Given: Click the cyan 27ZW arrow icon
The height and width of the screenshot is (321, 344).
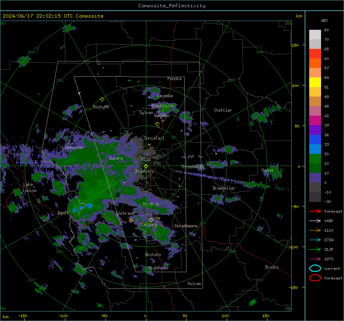Looking at the screenshot, I should point(315,240).
